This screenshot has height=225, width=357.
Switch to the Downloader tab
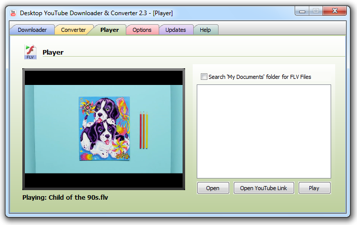point(32,30)
